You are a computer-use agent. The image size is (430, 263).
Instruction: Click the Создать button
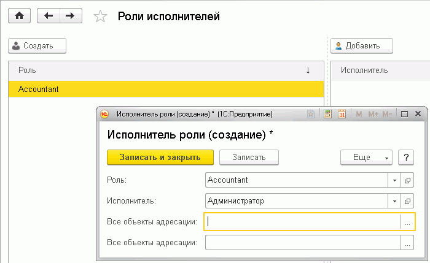37,45
